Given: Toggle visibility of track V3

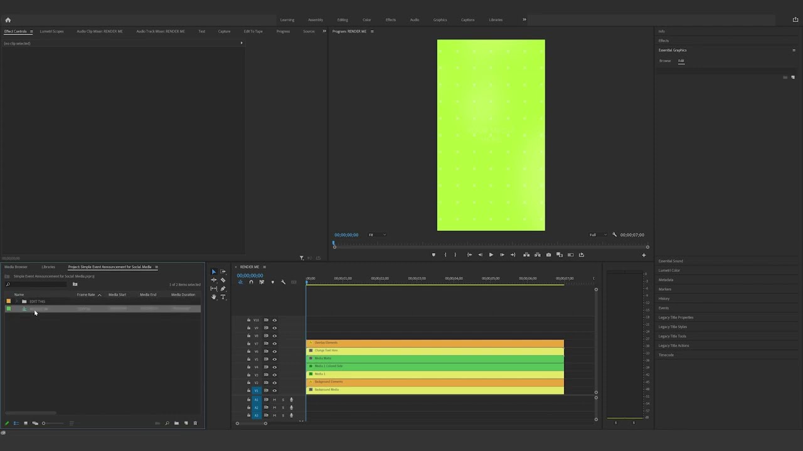Looking at the screenshot, I should [x=274, y=375].
